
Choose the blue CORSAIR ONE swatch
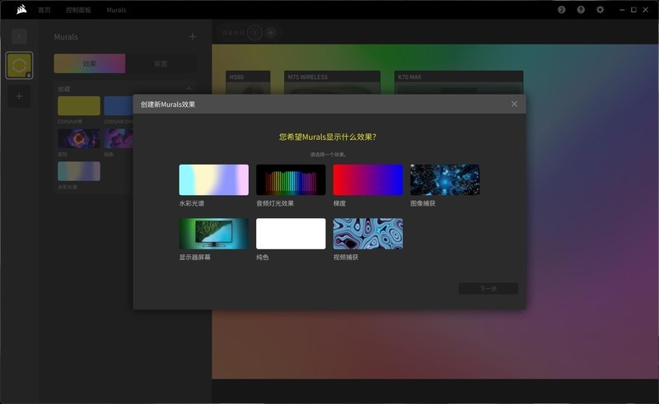(119, 106)
